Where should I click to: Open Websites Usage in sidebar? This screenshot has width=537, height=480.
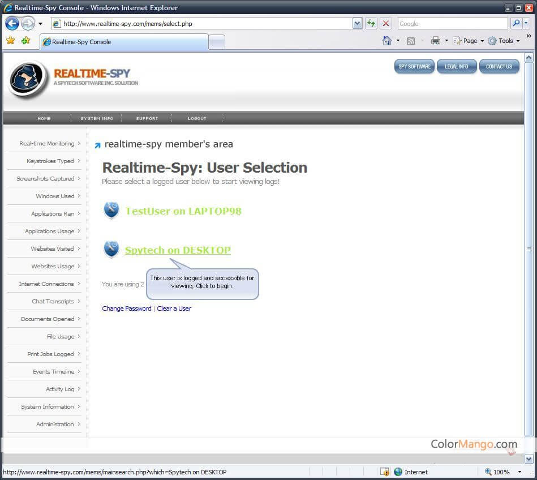point(53,266)
